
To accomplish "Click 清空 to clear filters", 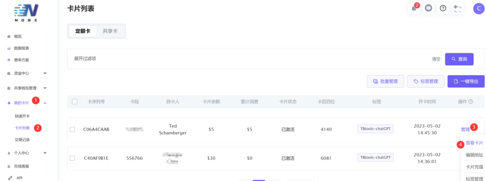I will 436,59.
